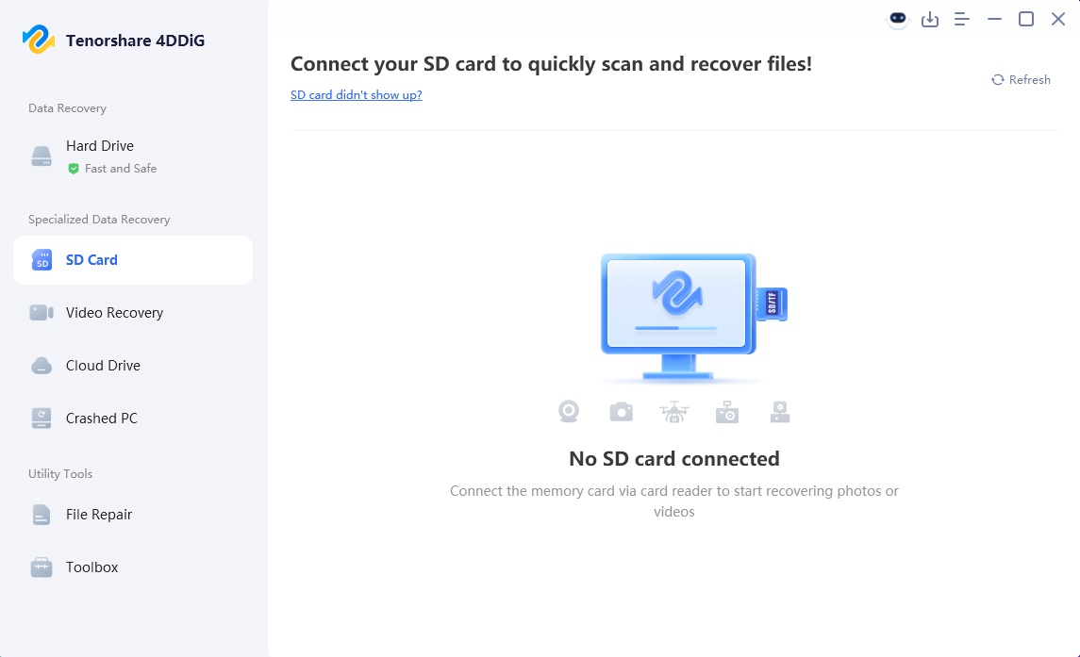Click the camera device icon

pos(621,412)
